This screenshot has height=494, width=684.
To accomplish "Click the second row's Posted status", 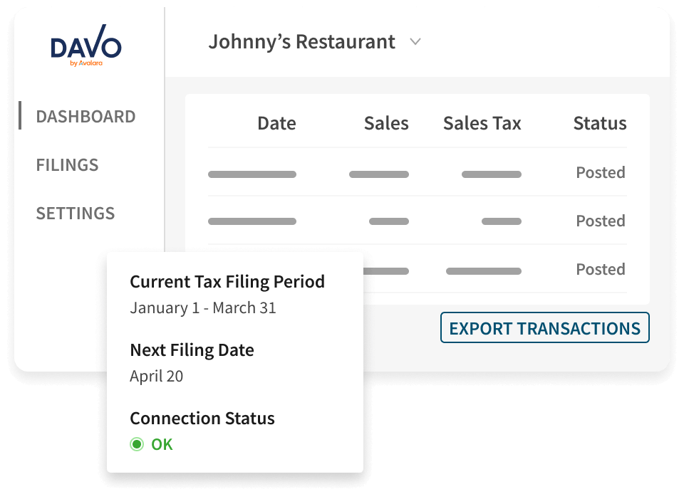I will click(600, 221).
